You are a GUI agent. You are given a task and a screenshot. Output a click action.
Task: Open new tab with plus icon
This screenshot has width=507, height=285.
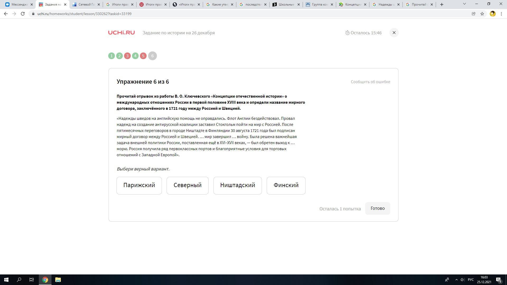[x=442, y=4]
